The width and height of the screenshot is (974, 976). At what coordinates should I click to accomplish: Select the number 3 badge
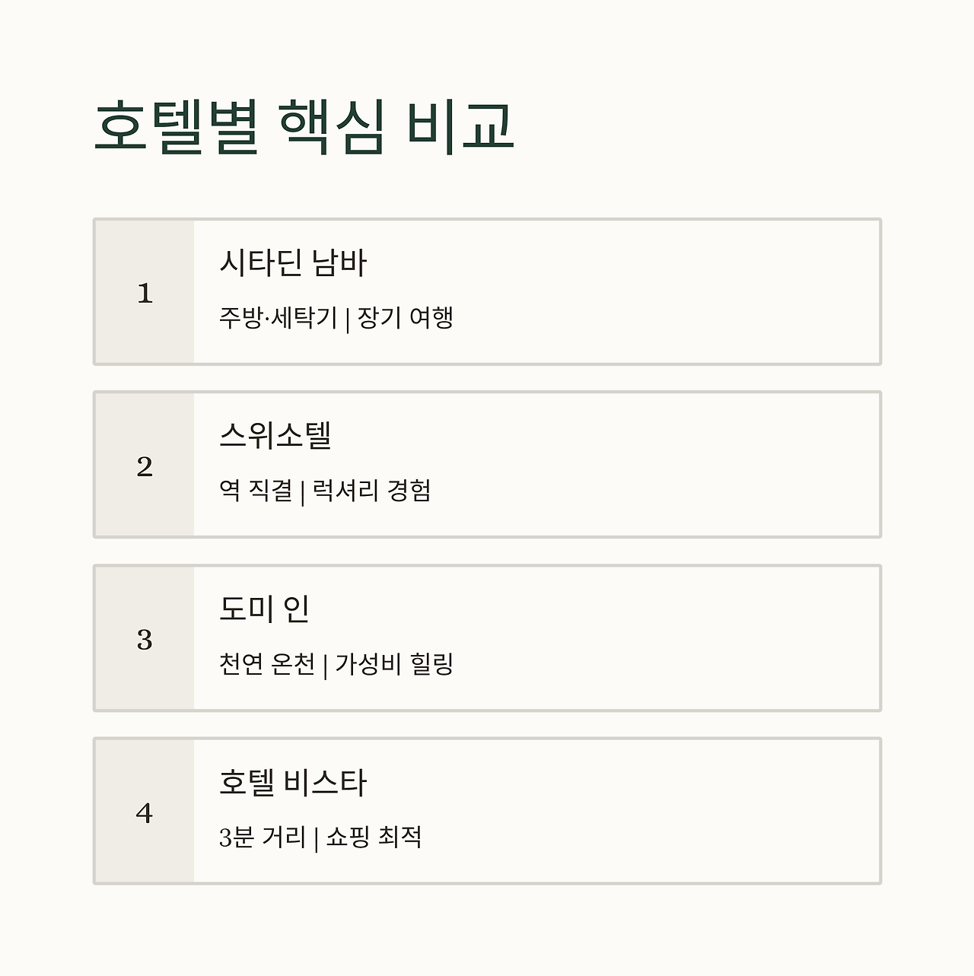point(145,639)
